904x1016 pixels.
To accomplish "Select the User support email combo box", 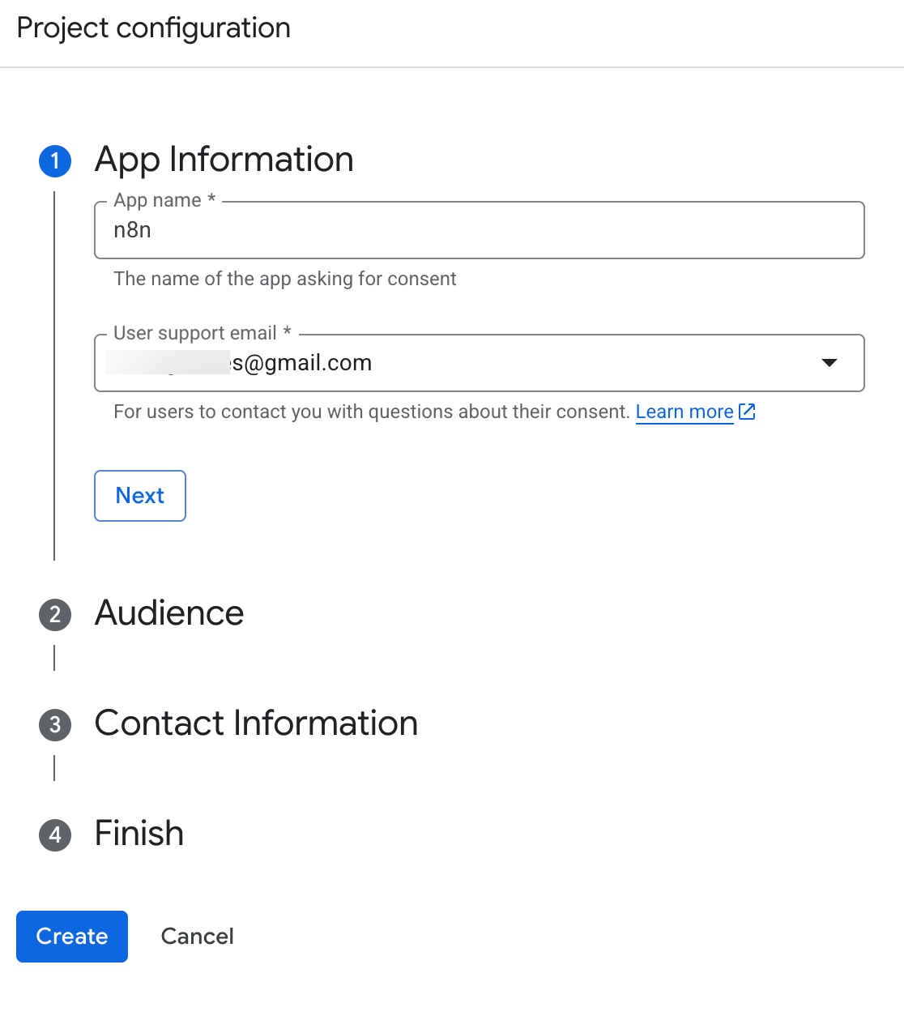I will 478,363.
